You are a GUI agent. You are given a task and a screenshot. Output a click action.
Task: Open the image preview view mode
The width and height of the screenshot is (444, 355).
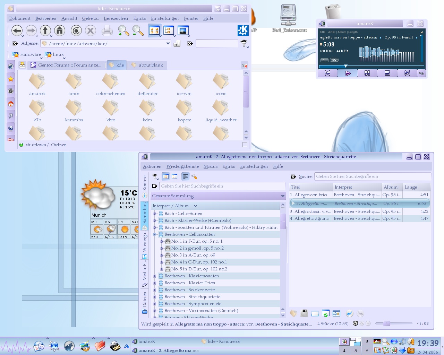[183, 31]
